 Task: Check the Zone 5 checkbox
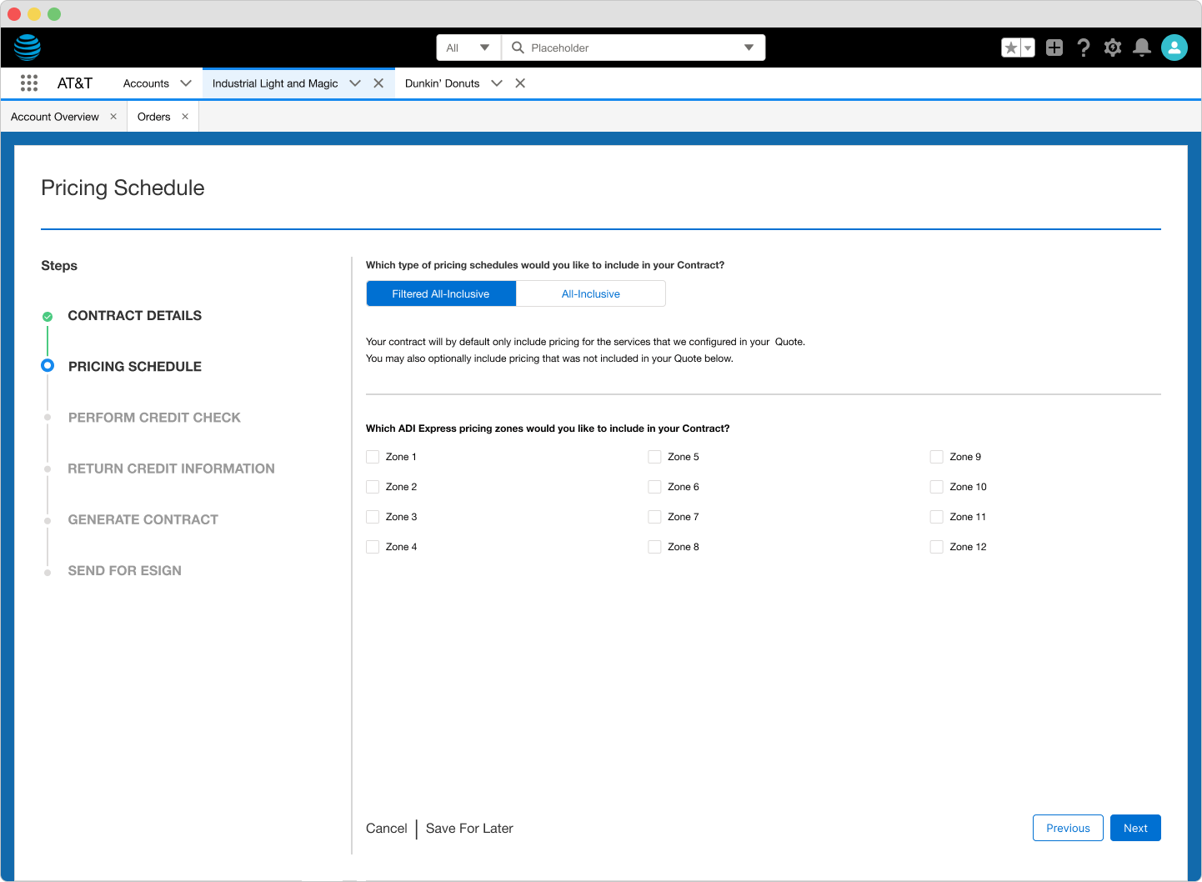pyautogui.click(x=654, y=457)
